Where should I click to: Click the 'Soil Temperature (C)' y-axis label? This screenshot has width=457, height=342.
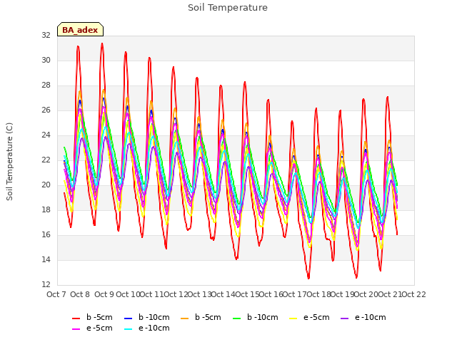(9, 162)
